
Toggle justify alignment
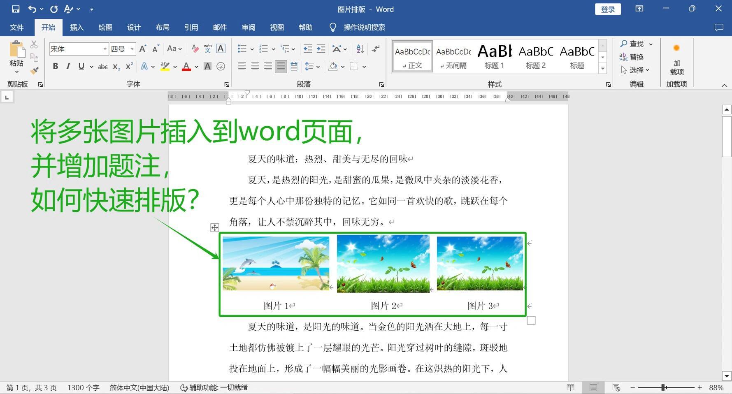click(281, 66)
